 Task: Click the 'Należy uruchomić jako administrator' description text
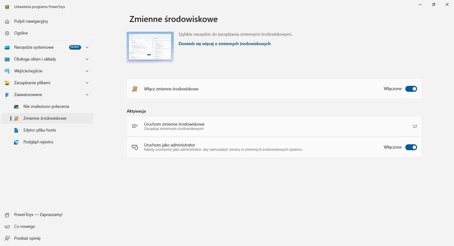pos(223,150)
